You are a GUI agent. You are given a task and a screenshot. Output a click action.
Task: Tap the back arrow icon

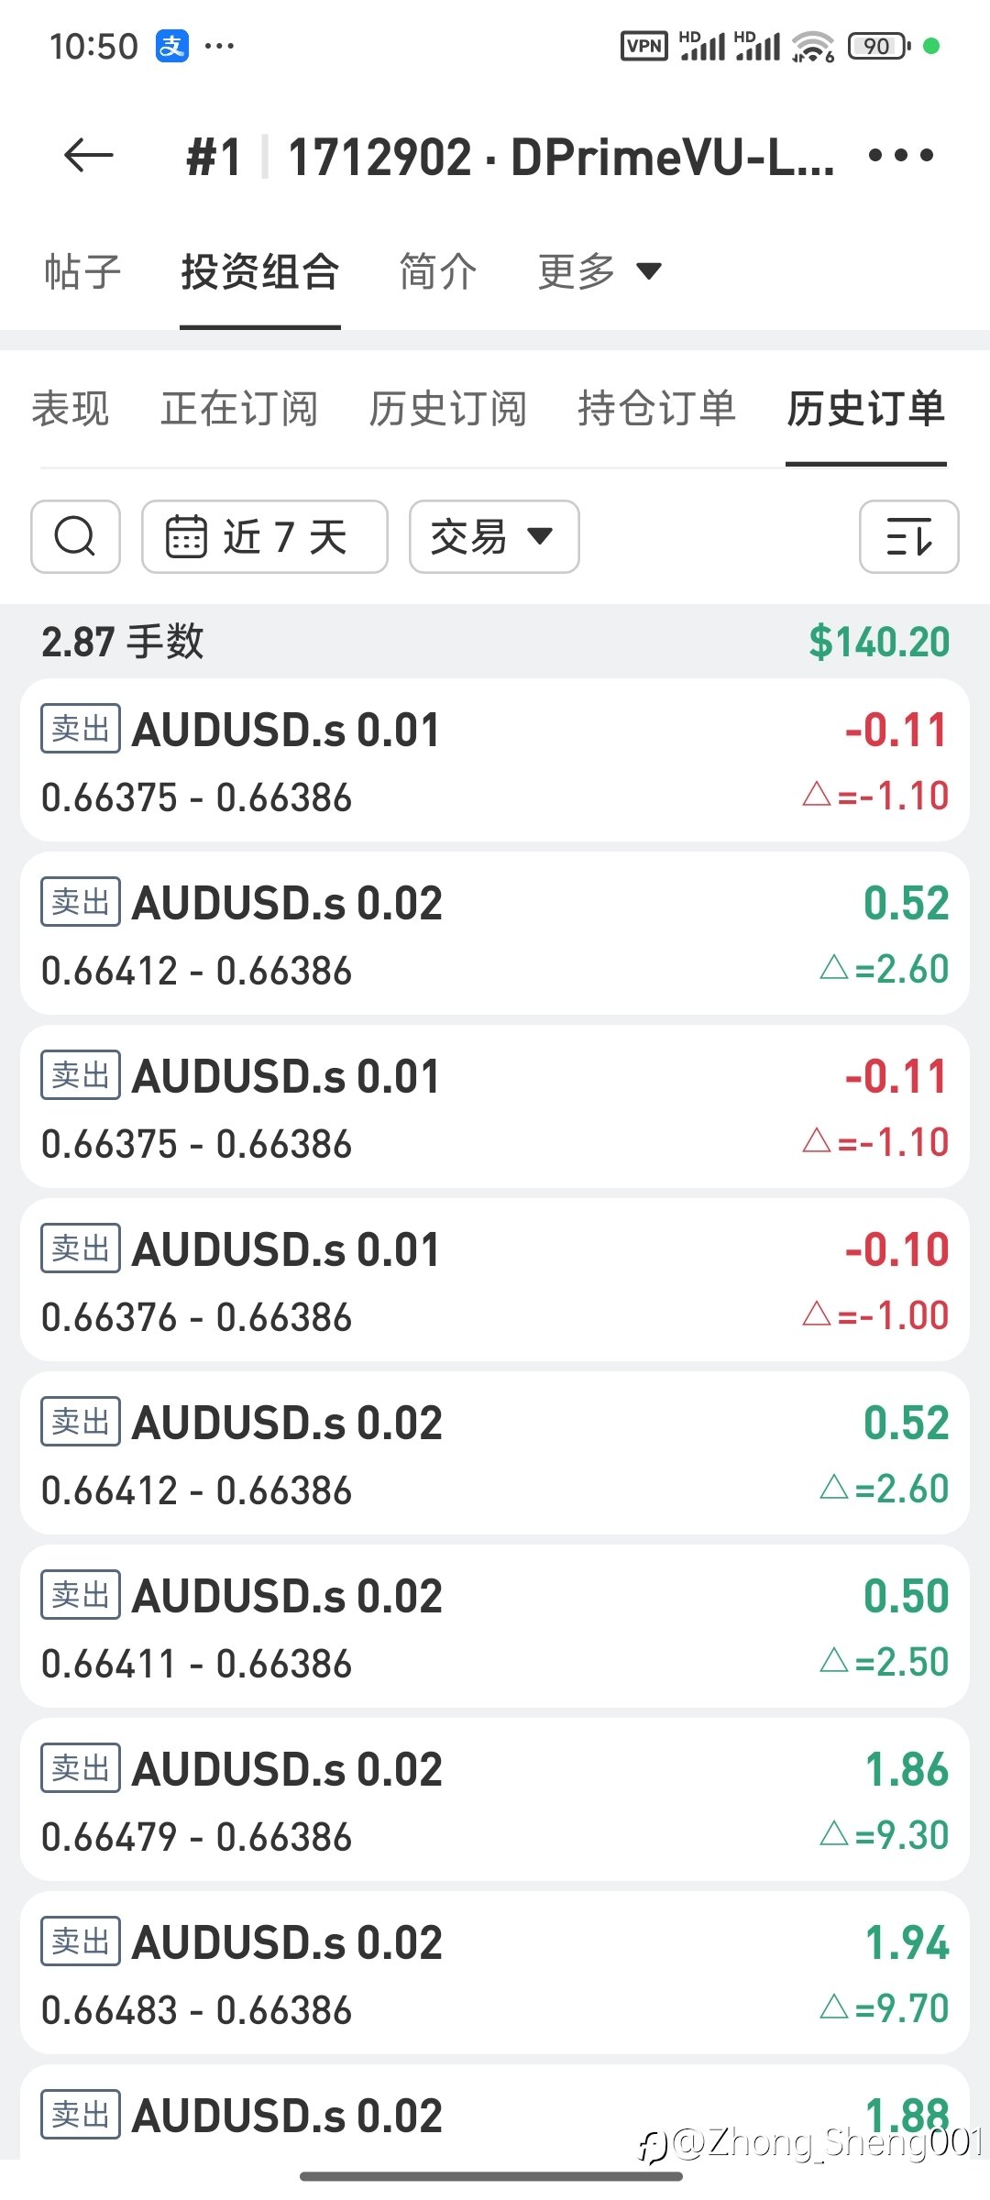coord(89,156)
